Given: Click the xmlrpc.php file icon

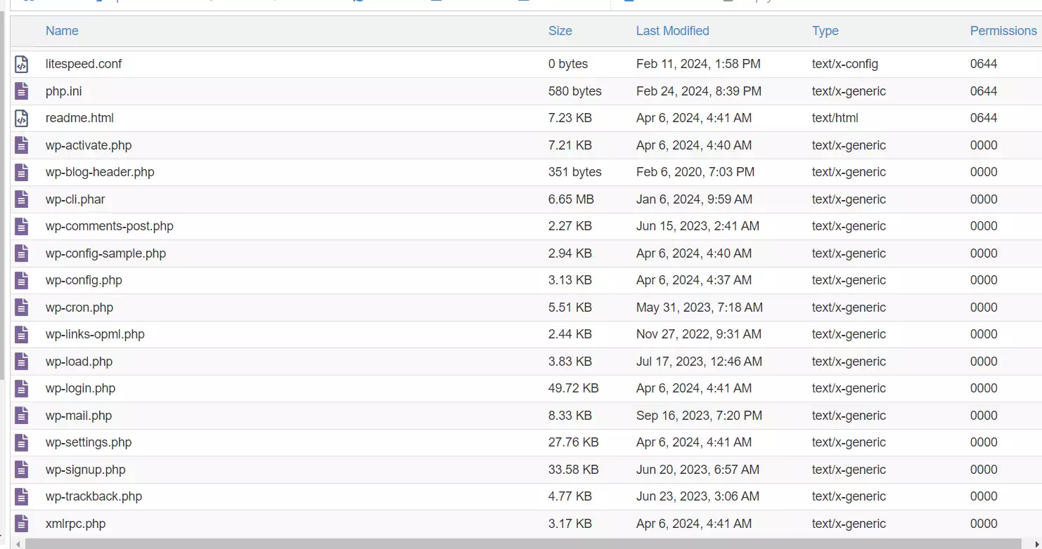Looking at the screenshot, I should (x=22, y=524).
